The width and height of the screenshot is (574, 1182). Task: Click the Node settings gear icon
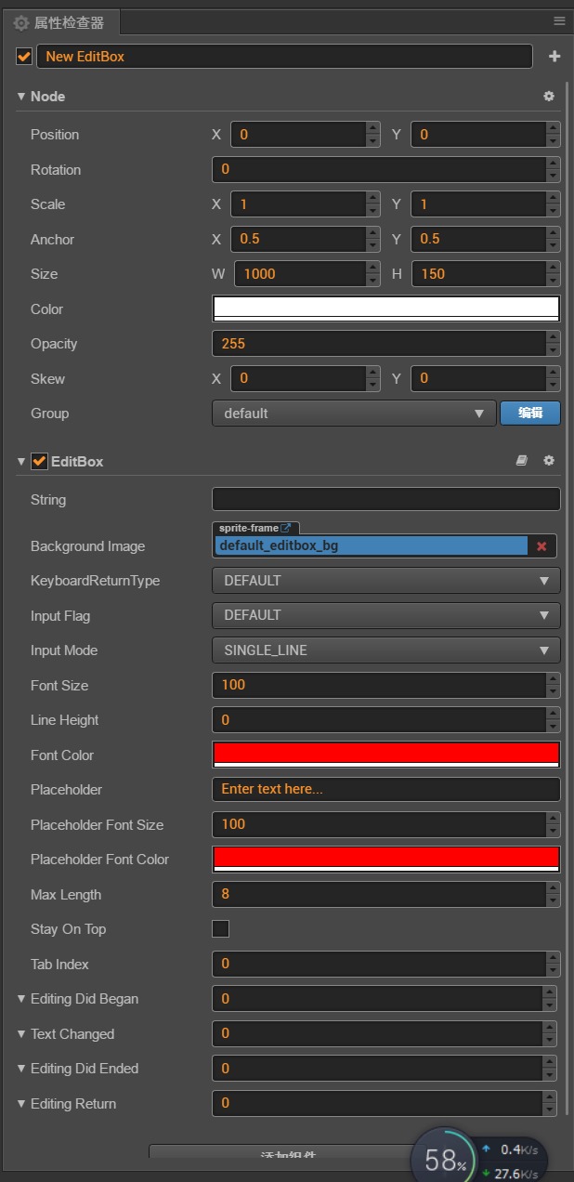pyautogui.click(x=548, y=97)
